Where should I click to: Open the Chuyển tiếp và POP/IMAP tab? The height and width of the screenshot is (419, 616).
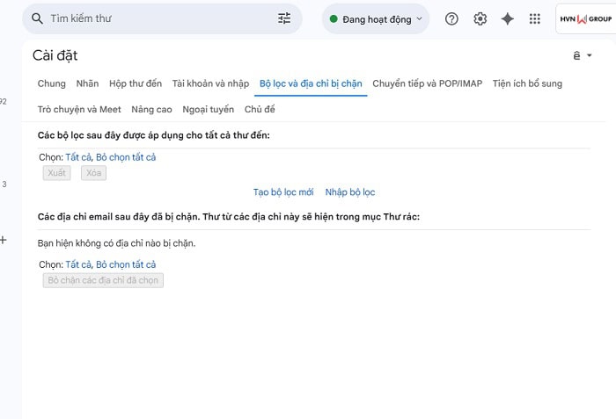pos(427,83)
